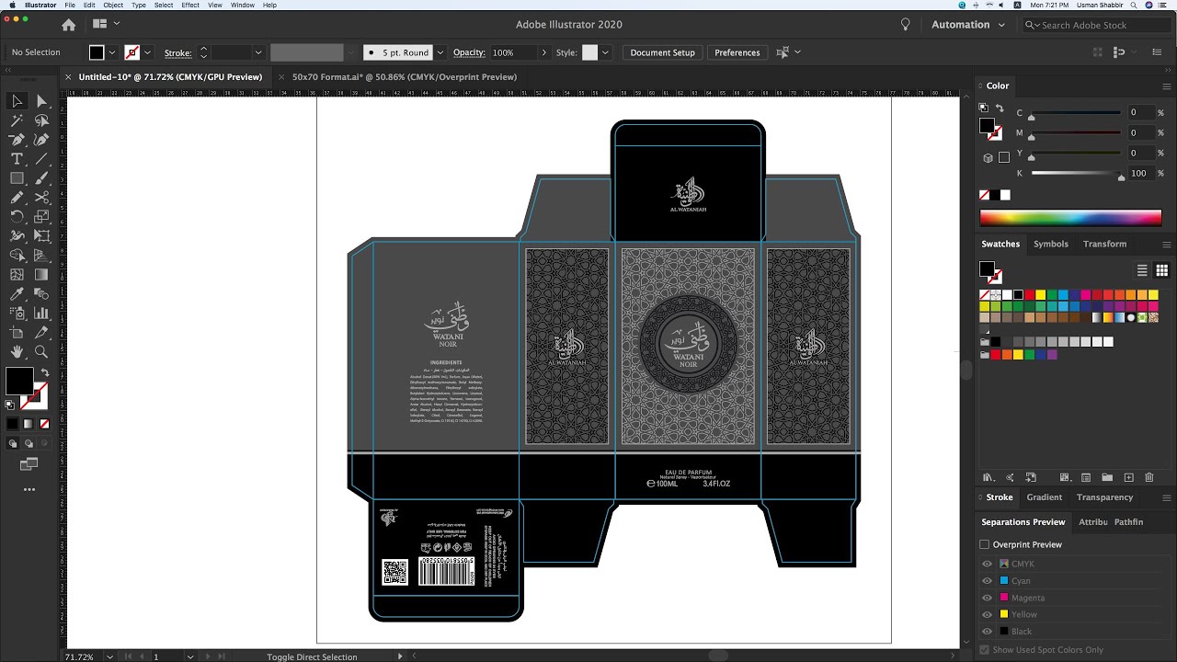Screen dimensions: 1177x662
Task: Open the stroke weight dropdown
Action: click(x=258, y=52)
